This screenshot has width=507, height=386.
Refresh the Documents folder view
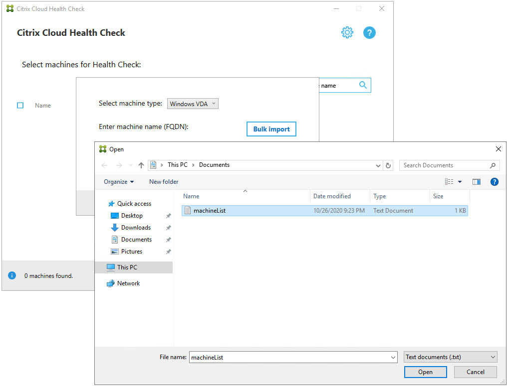point(388,165)
